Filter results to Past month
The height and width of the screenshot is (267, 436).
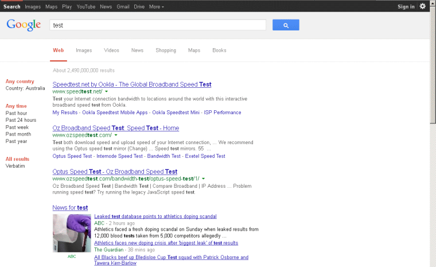pyautogui.click(x=18, y=134)
